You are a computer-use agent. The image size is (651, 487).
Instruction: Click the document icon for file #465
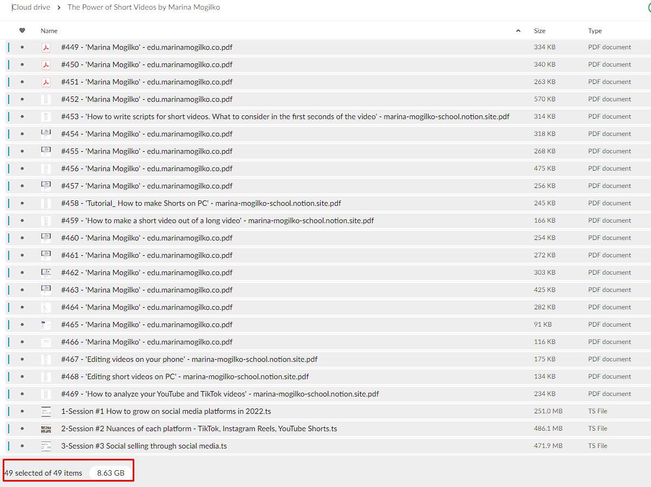click(46, 324)
